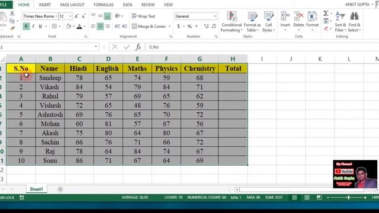Decrease font size with the smaller A icon

click(x=83, y=16)
